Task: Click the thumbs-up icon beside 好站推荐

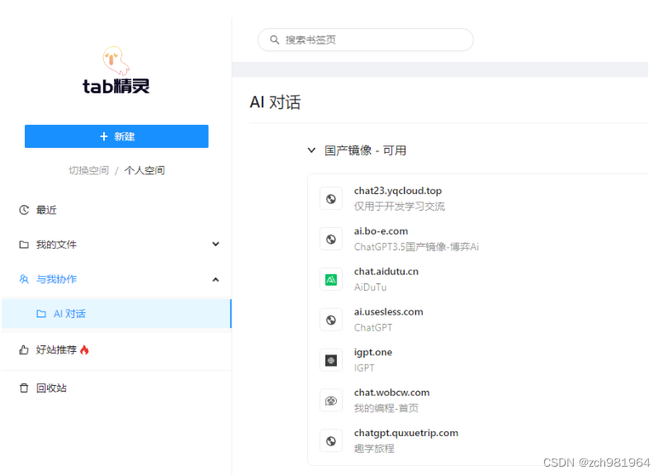Action: (x=24, y=349)
